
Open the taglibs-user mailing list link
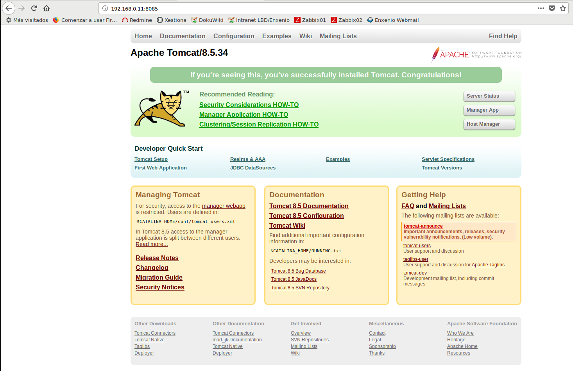[416, 259]
